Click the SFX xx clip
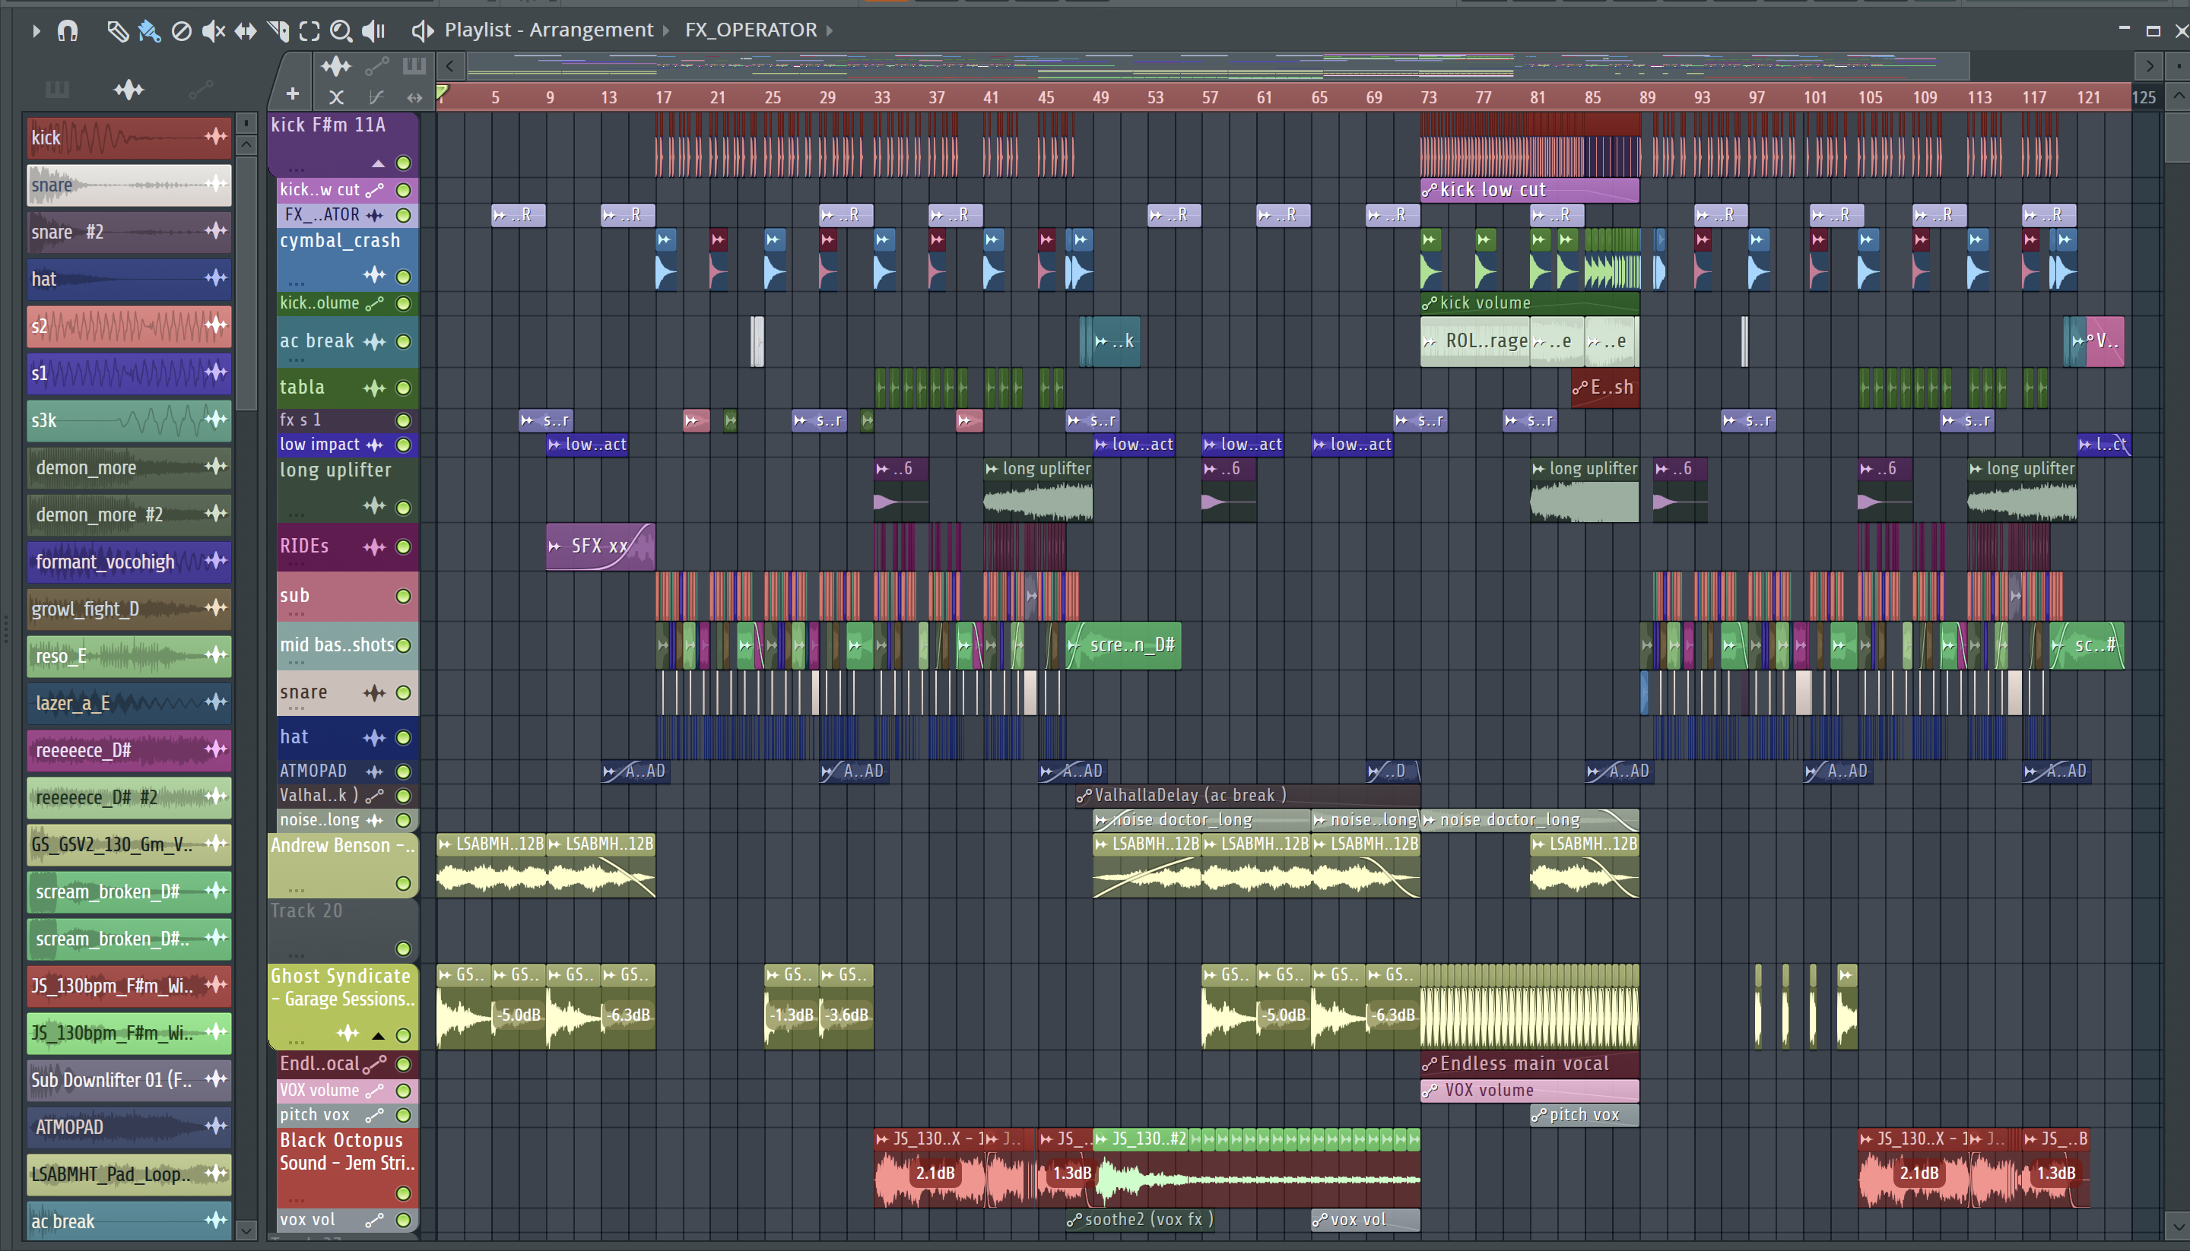Image resolution: width=2190 pixels, height=1251 pixels. click(600, 546)
